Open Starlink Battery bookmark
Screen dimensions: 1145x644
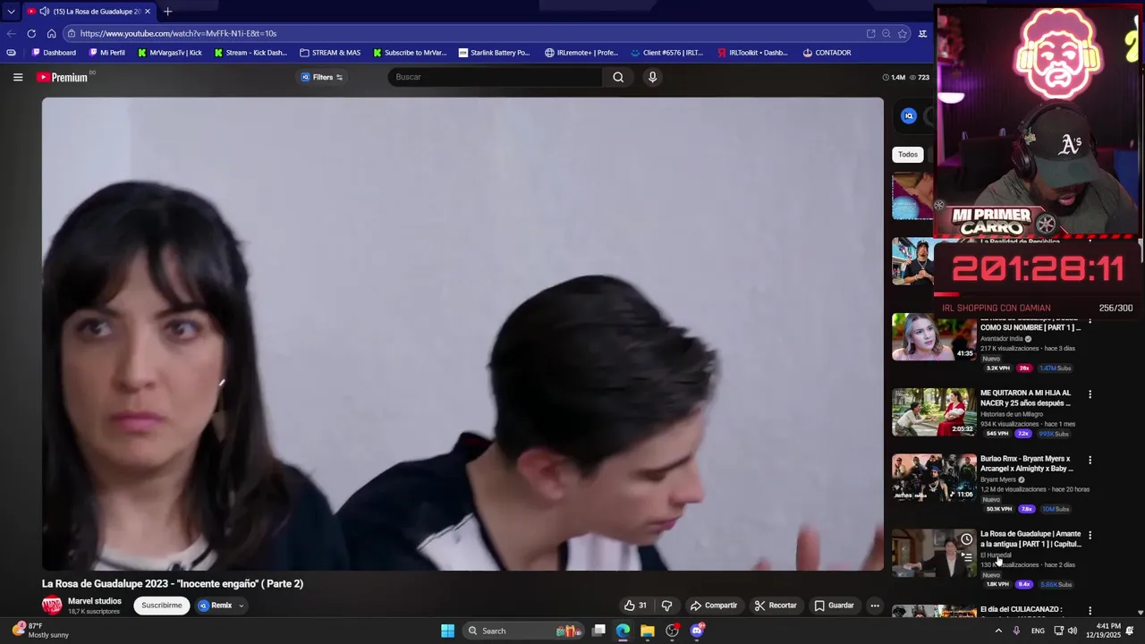494,53
